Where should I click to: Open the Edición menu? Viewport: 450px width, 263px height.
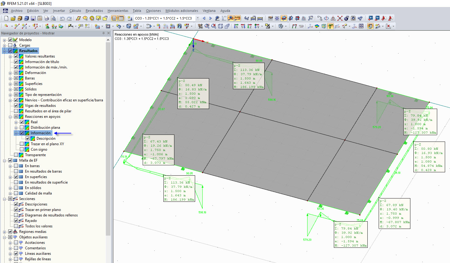(x=33, y=11)
